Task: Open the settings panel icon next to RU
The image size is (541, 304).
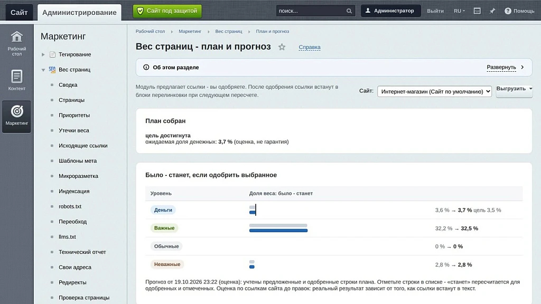Action: click(x=477, y=11)
